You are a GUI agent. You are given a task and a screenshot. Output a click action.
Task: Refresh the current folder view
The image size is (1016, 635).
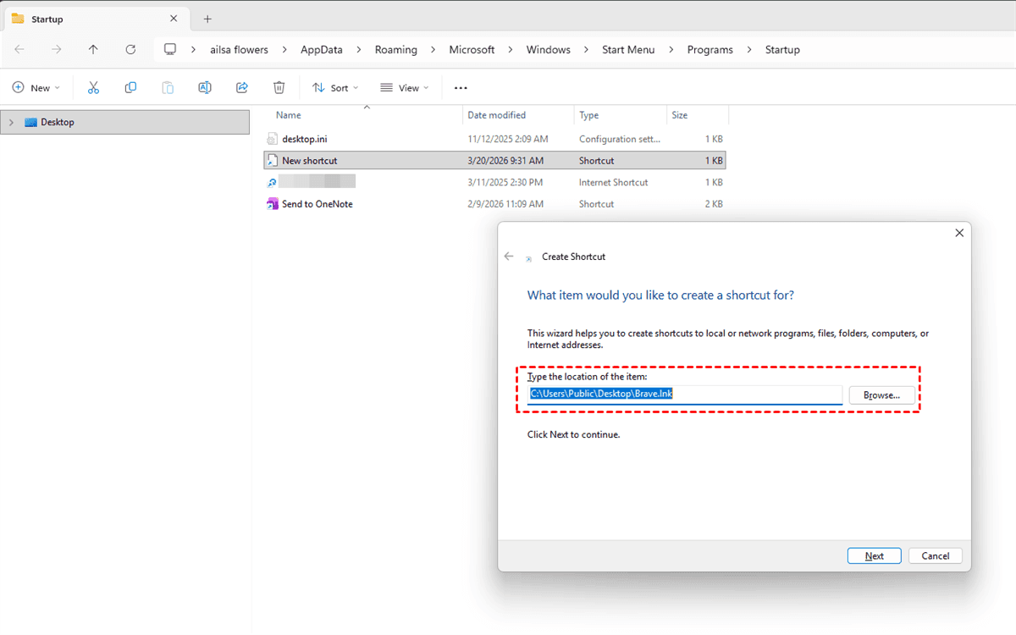[130, 50]
